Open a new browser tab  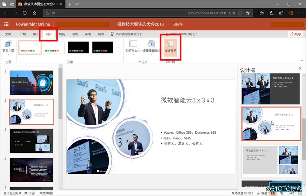click(69, 4)
